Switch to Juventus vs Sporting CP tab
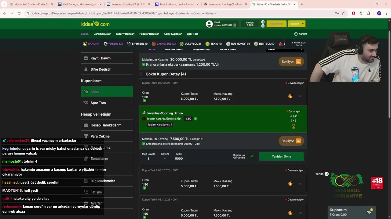The height and width of the screenshot is (219, 391). 225,4
